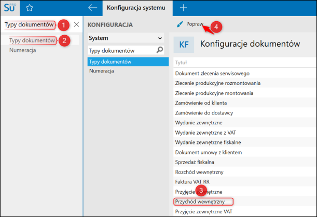Image resolution: width=317 pixels, height=217 pixels.
Task: Click the magnifier search icon
Action: tap(160, 50)
